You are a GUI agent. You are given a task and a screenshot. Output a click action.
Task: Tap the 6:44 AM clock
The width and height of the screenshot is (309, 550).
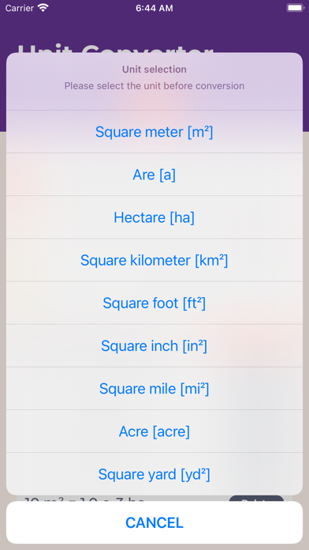pos(154,8)
